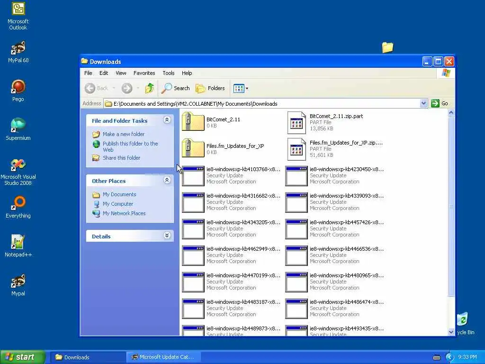Screen dimensions: 485x364
Task: Open the Edit menu
Action: 104,73
